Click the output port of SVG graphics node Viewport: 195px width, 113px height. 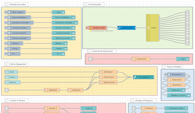coord(154,77)
